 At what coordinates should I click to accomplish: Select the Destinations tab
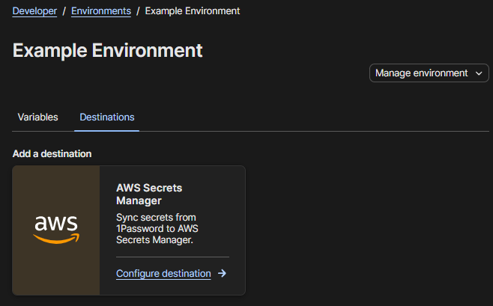(107, 117)
